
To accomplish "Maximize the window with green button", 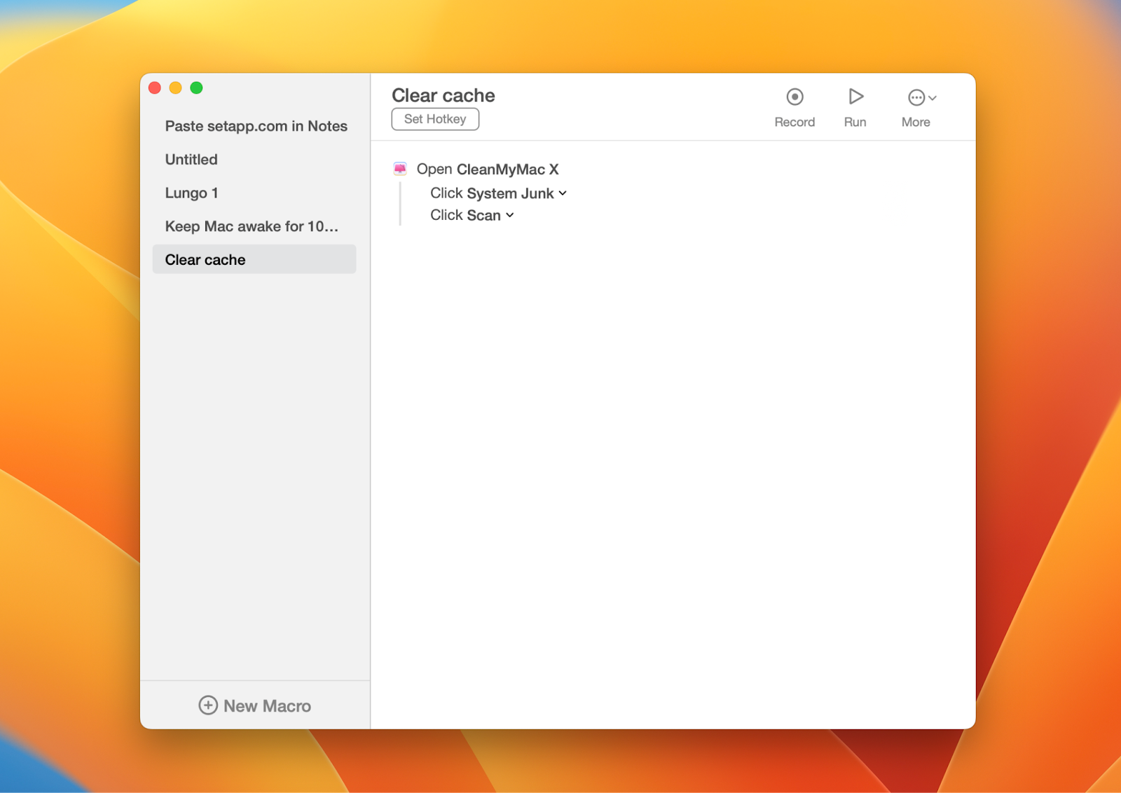I will (x=197, y=88).
